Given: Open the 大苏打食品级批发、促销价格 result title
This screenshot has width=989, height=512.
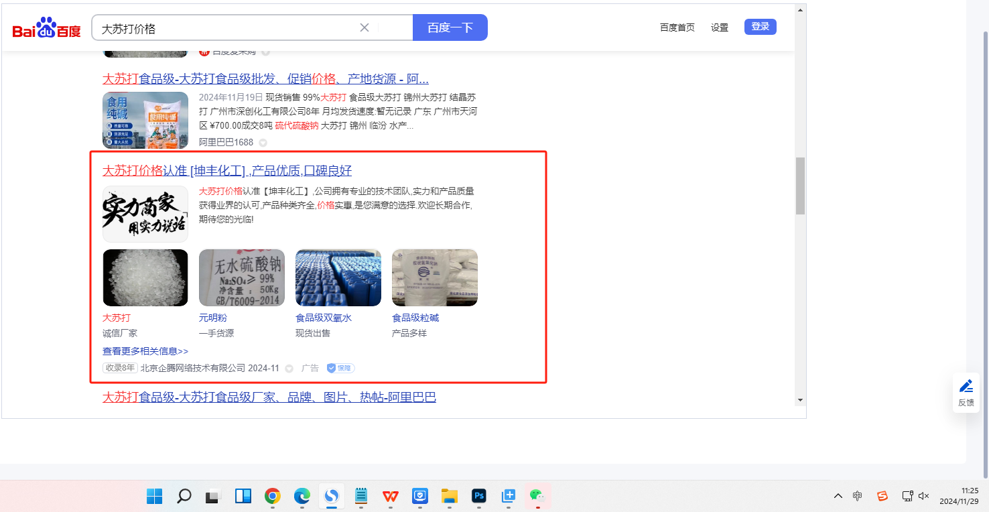Looking at the screenshot, I should pyautogui.click(x=265, y=78).
